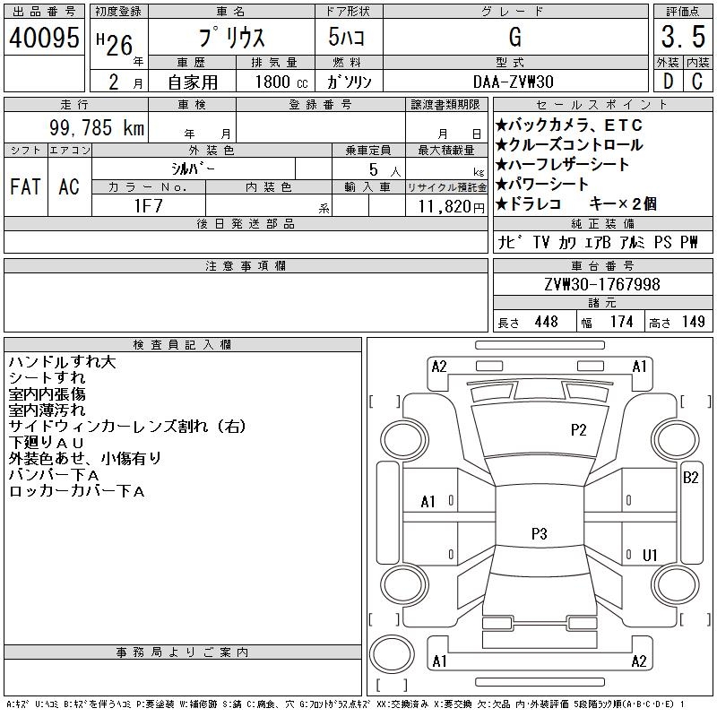Select note サイドウィンカーレンズ割れ（右）
Screen dimensions: 717x717
pyautogui.click(x=127, y=427)
